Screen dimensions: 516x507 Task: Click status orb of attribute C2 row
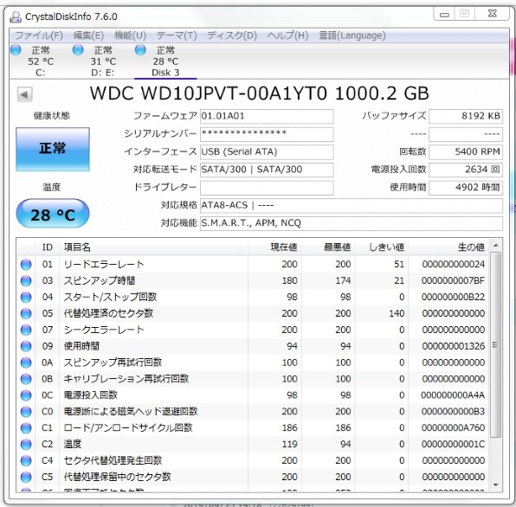[26, 444]
